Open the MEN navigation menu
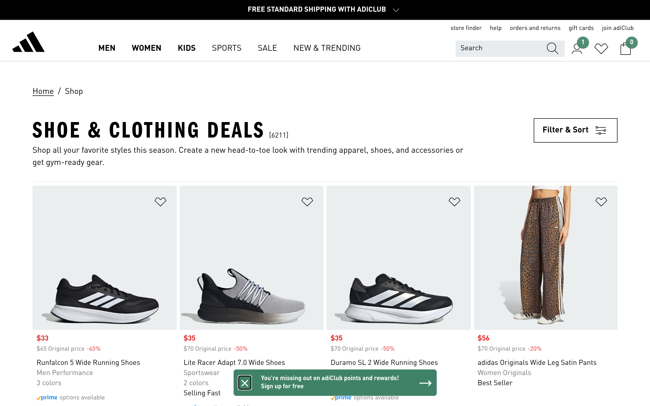The height and width of the screenshot is (406, 650). coord(107,48)
